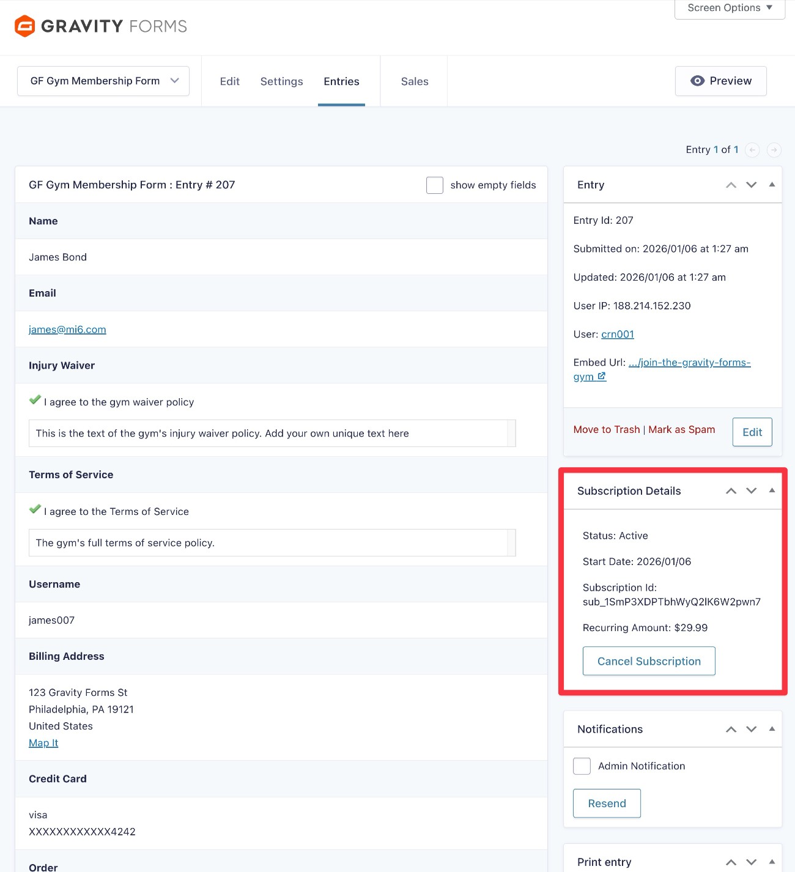795x872 pixels.
Task: Open the GF Gym Membership Form switcher
Action: [103, 80]
